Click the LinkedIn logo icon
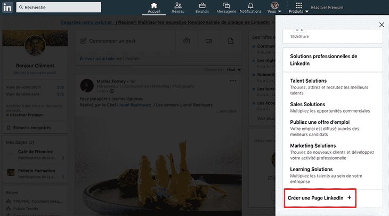 pos(7,7)
